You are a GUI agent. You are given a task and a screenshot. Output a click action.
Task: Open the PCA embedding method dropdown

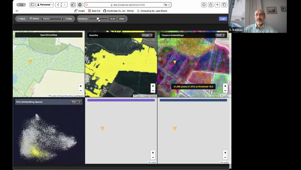tap(76, 102)
